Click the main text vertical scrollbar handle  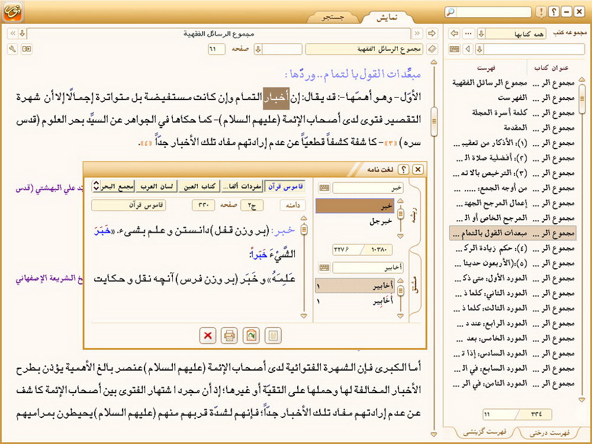(x=434, y=121)
